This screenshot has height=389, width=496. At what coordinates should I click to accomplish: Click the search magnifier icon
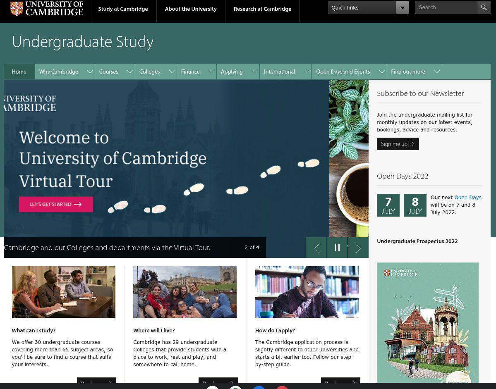click(484, 7)
